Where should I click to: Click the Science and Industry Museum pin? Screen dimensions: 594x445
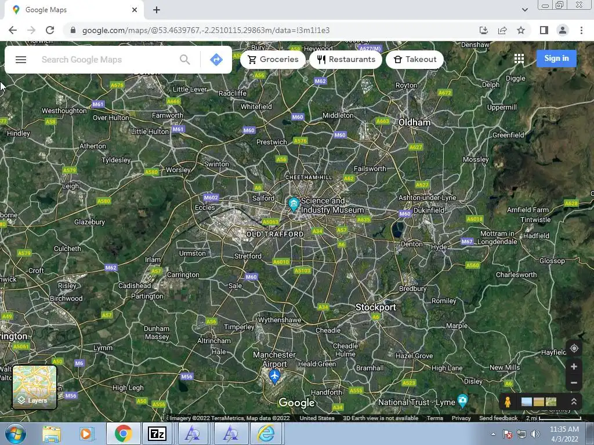coord(294,204)
